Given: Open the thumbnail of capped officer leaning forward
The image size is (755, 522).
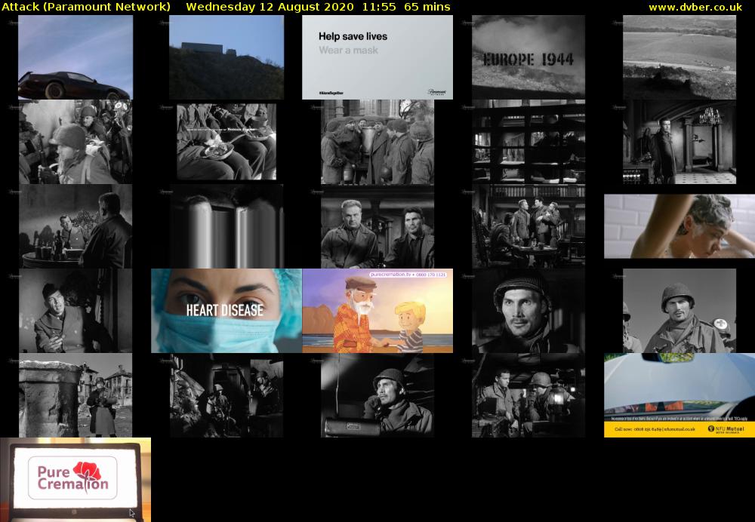Looking at the screenshot, I should [75, 311].
